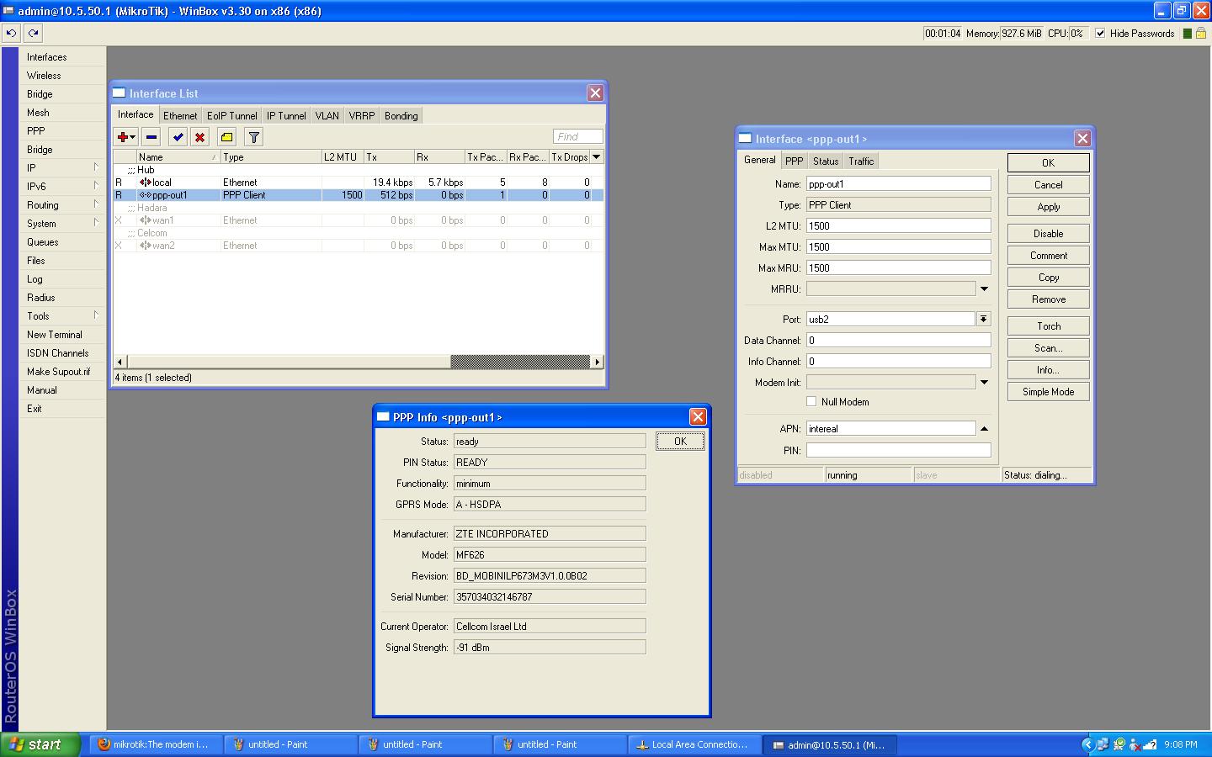
Task: Click the Disable button
Action: coord(1049,234)
